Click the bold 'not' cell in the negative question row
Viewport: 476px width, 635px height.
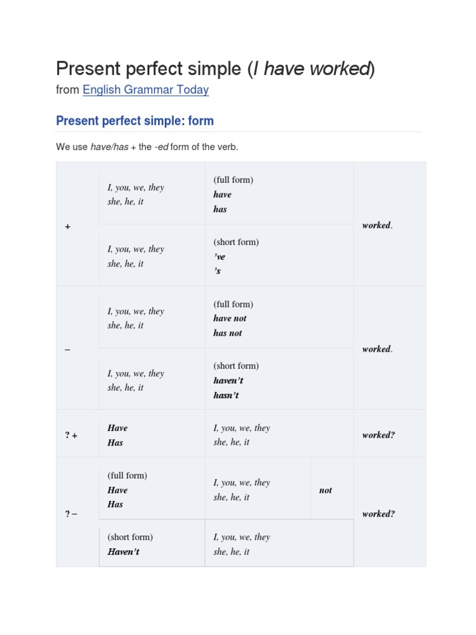[325, 491]
